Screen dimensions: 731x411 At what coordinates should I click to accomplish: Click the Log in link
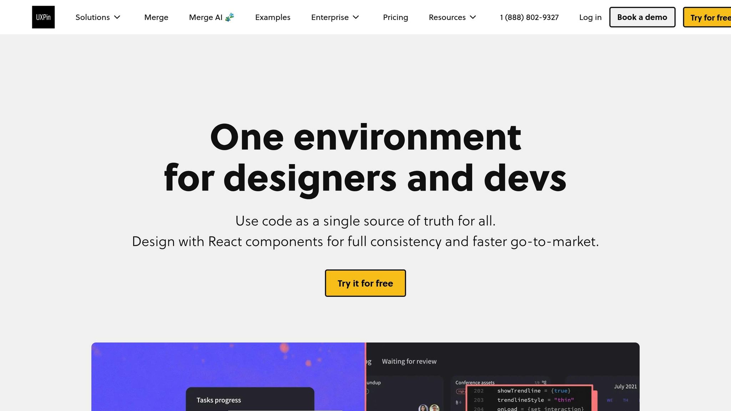point(590,17)
